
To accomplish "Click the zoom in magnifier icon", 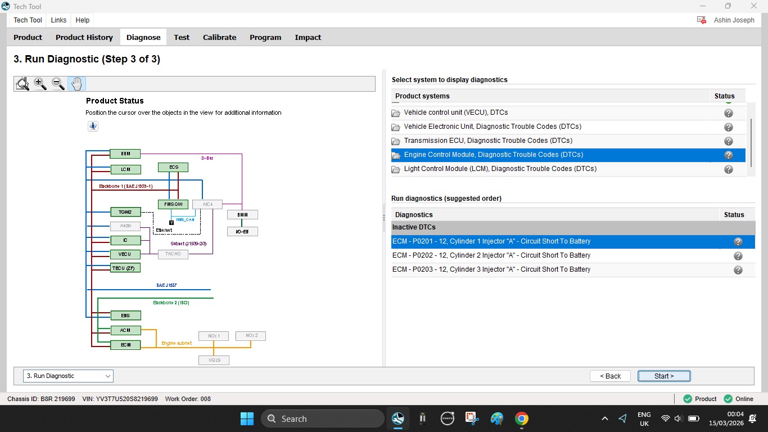I will [x=40, y=84].
